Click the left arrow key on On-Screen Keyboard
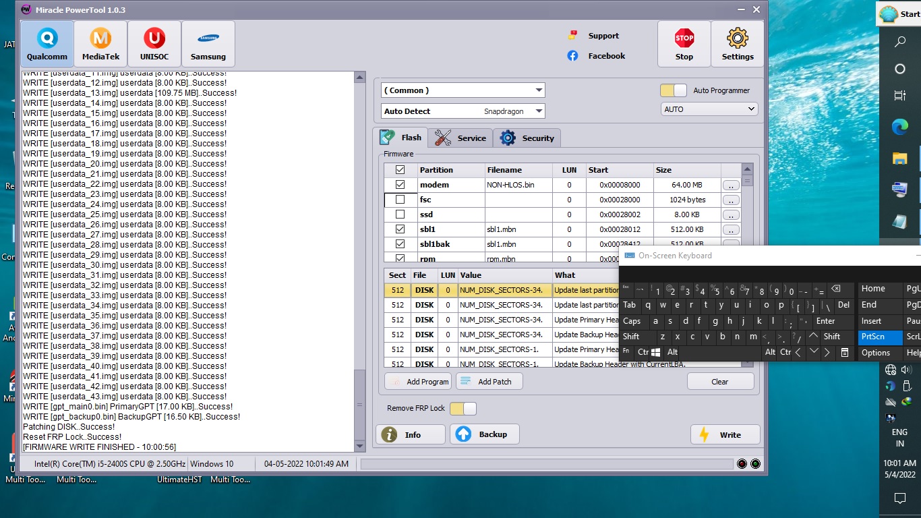Screen dimensions: 921x518 coord(798,352)
